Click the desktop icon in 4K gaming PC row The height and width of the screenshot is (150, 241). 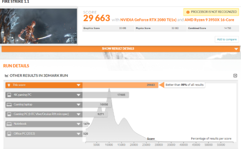(9, 95)
